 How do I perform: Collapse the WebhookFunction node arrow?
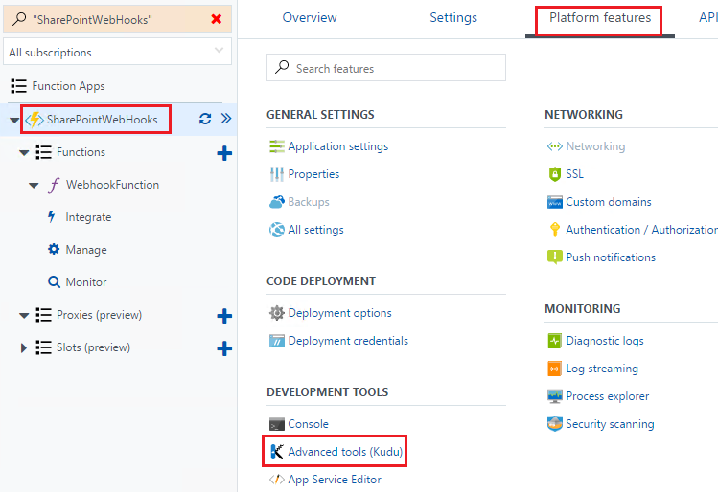[34, 185]
